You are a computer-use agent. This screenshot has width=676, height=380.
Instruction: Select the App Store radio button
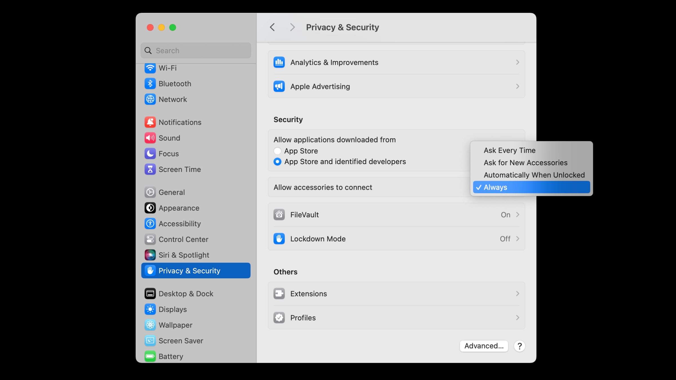coord(277,151)
